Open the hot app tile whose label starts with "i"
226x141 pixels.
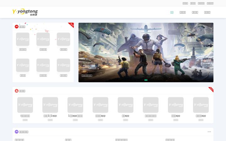pos(25,109)
